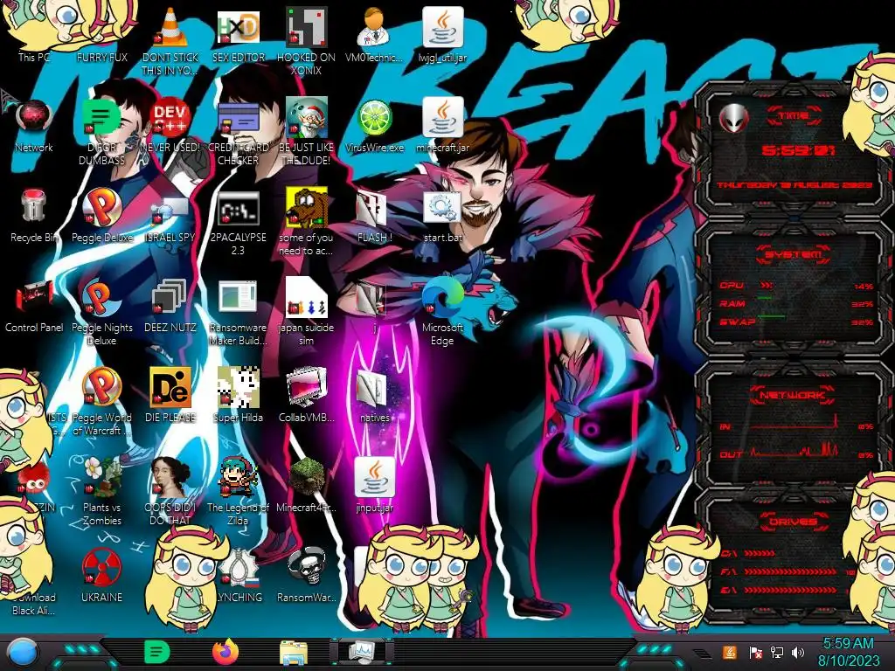The image size is (895, 671).
Task: Click the Start orb on the taskbar
Action: coord(23,653)
